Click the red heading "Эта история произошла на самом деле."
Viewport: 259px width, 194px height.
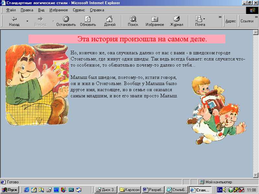[x=142, y=39]
